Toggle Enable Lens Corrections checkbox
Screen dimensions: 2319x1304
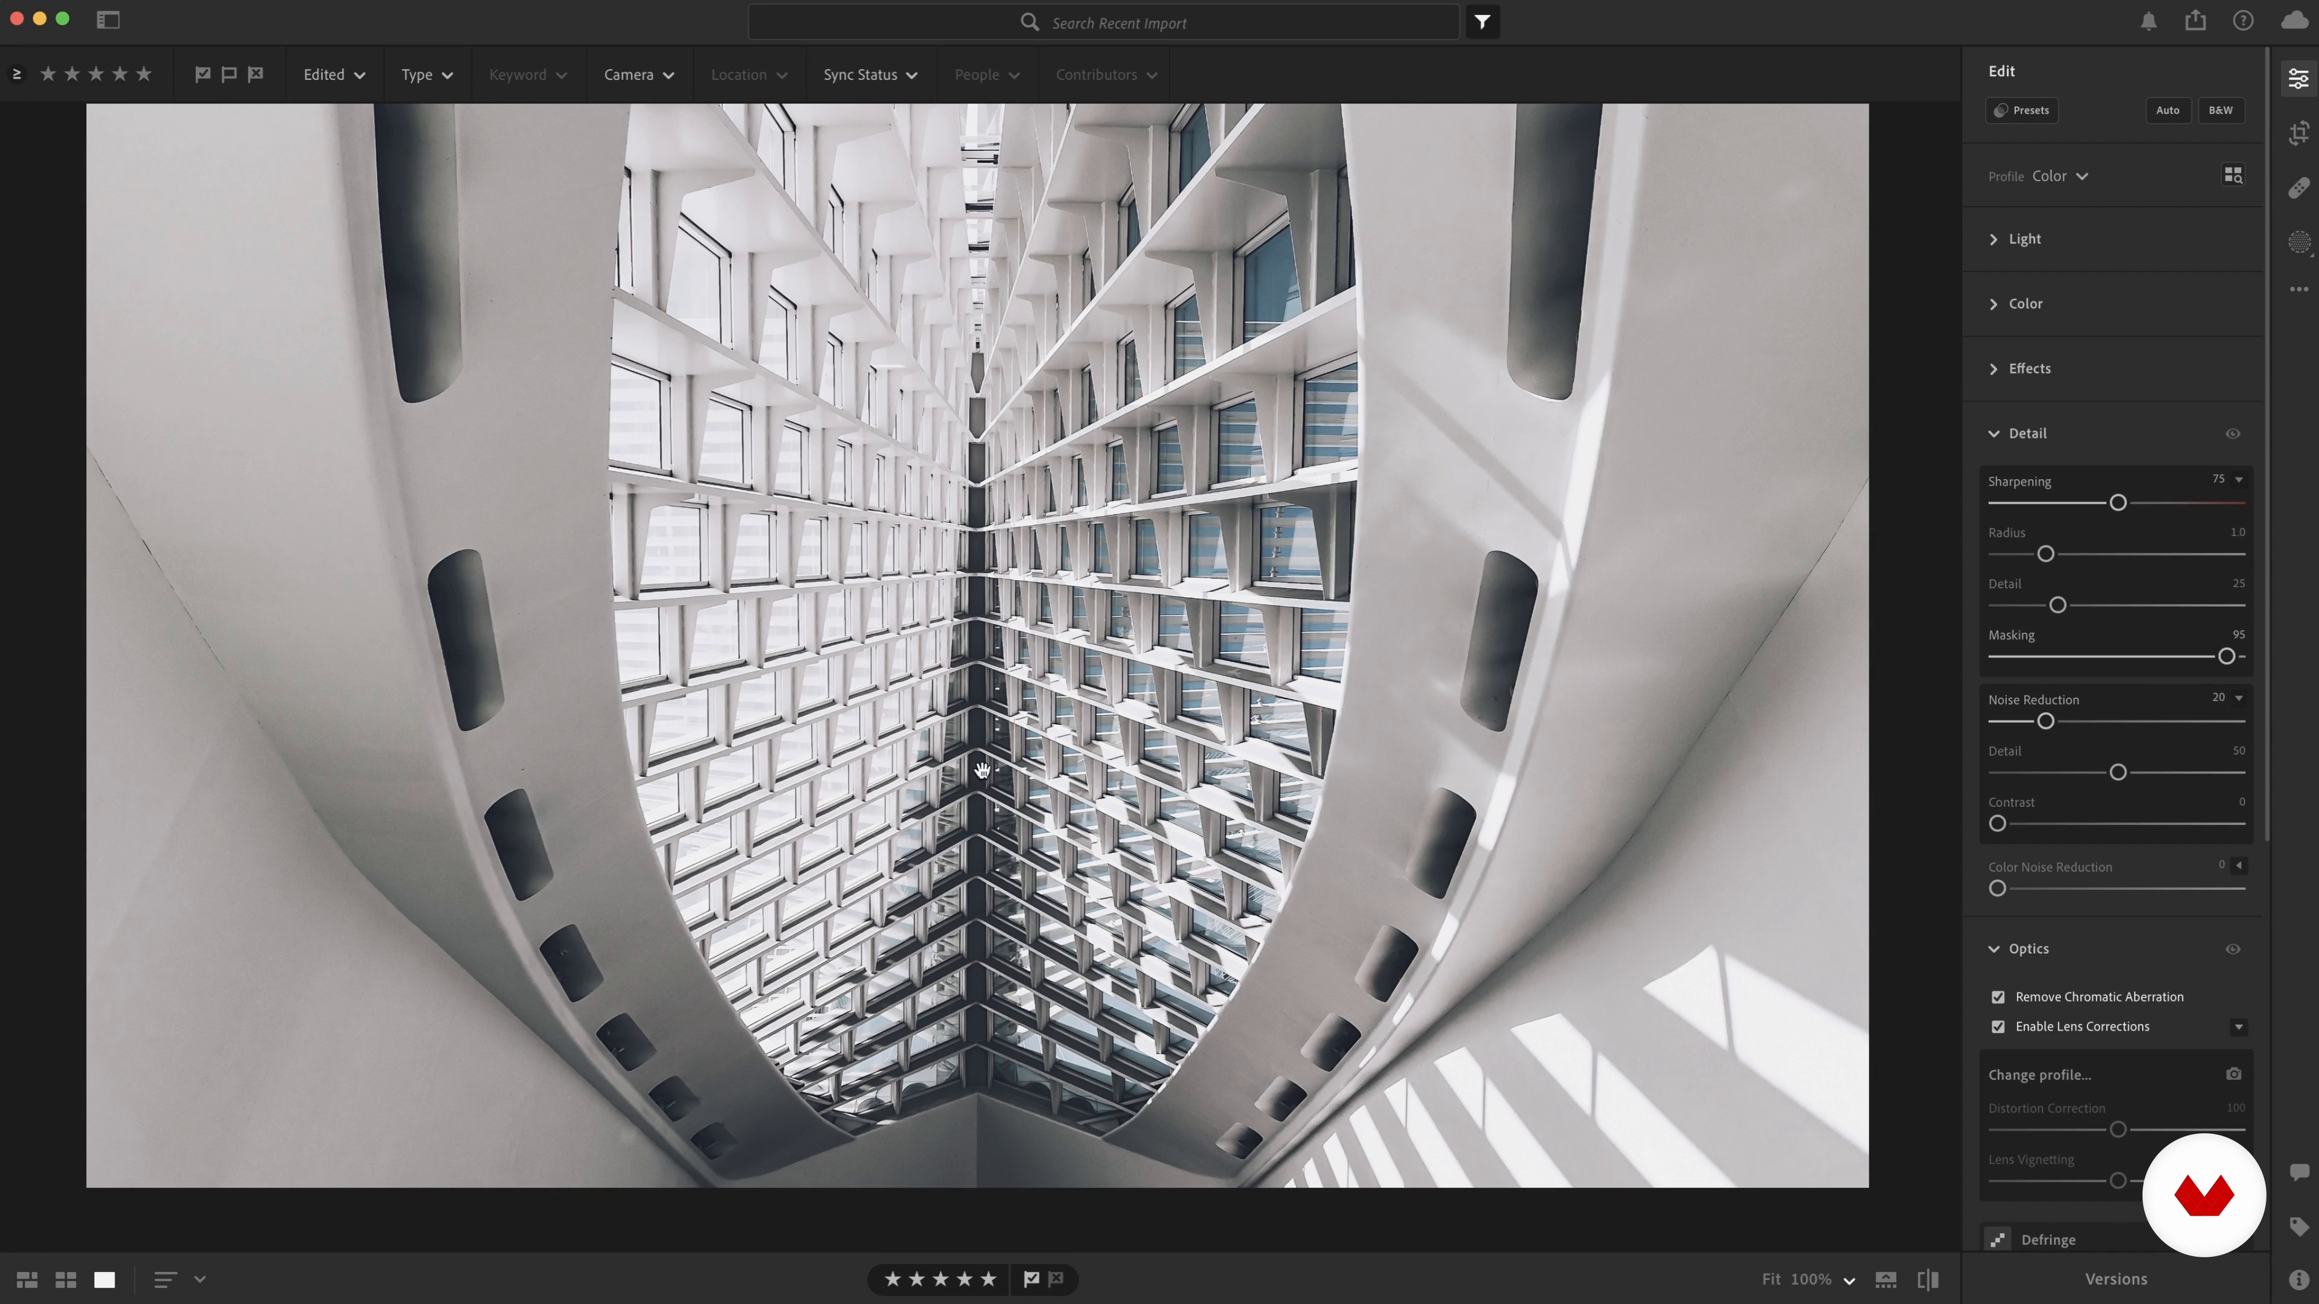coord(1998,1027)
